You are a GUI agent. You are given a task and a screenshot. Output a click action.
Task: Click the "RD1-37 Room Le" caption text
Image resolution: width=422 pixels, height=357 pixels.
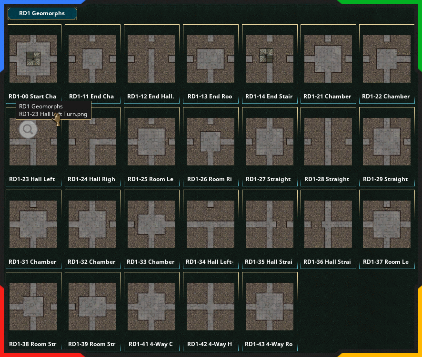tap(386, 262)
